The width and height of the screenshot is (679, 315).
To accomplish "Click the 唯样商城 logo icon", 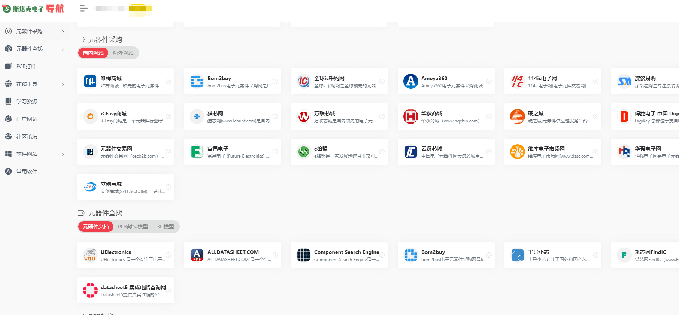I will pyautogui.click(x=90, y=81).
